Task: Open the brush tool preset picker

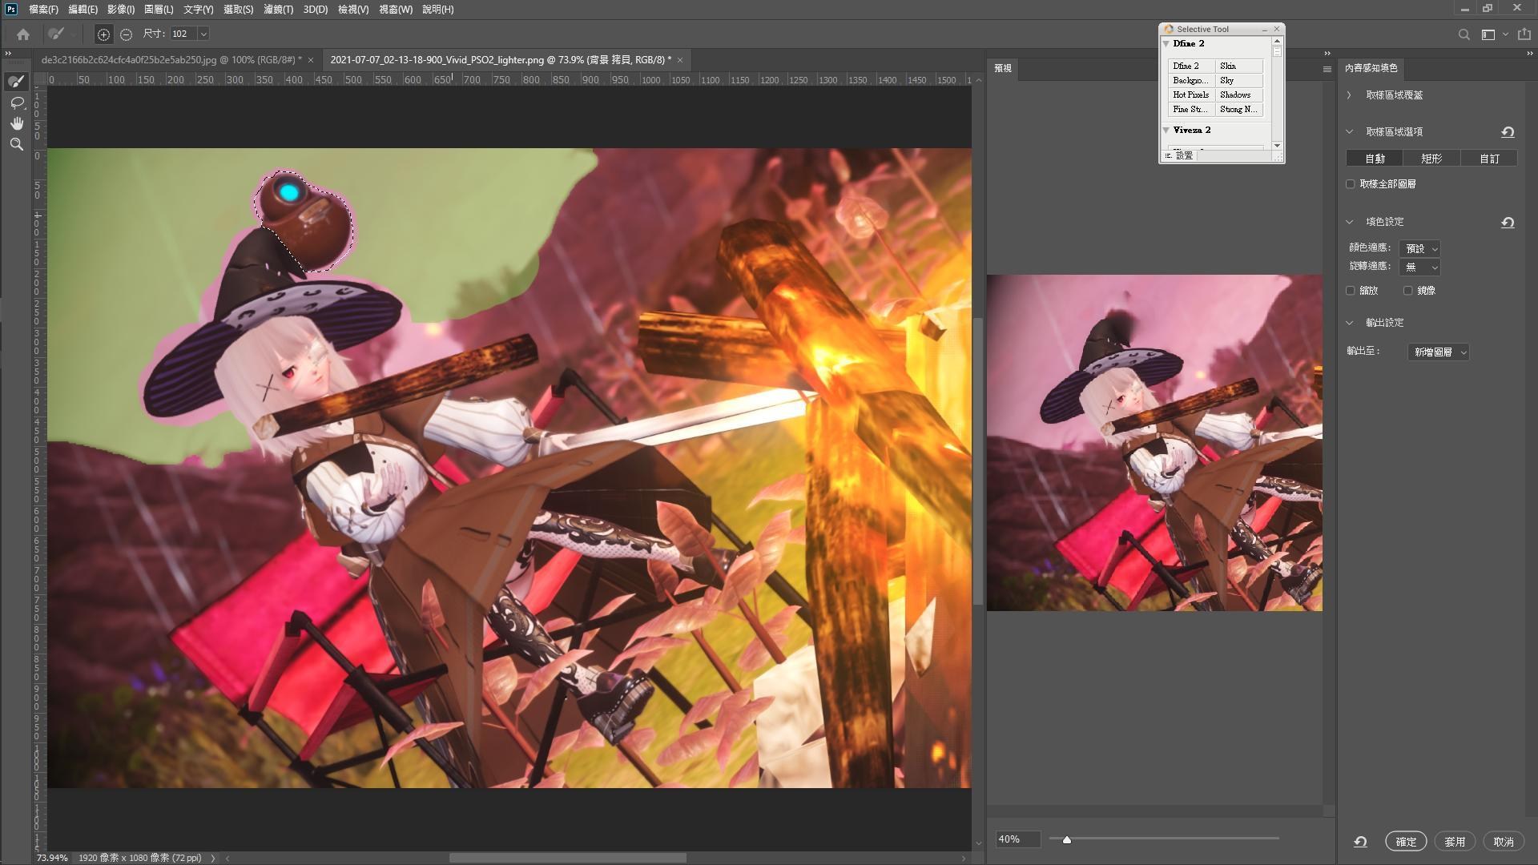Action: [x=61, y=34]
